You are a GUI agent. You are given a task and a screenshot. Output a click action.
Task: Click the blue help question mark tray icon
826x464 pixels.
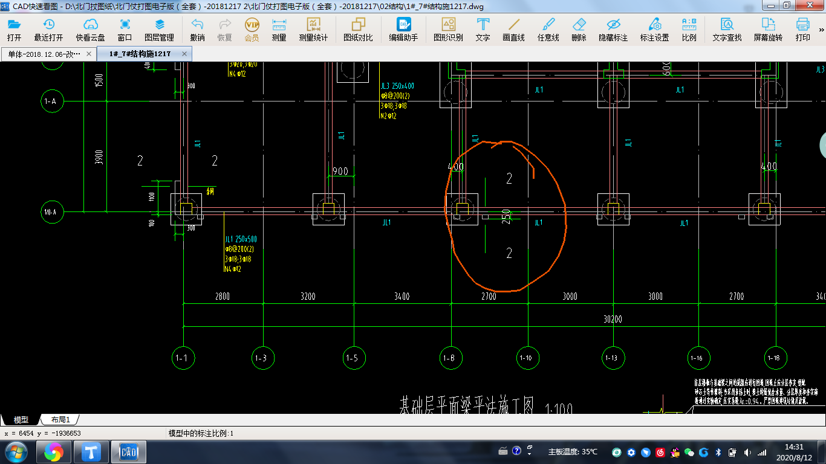[516, 451]
